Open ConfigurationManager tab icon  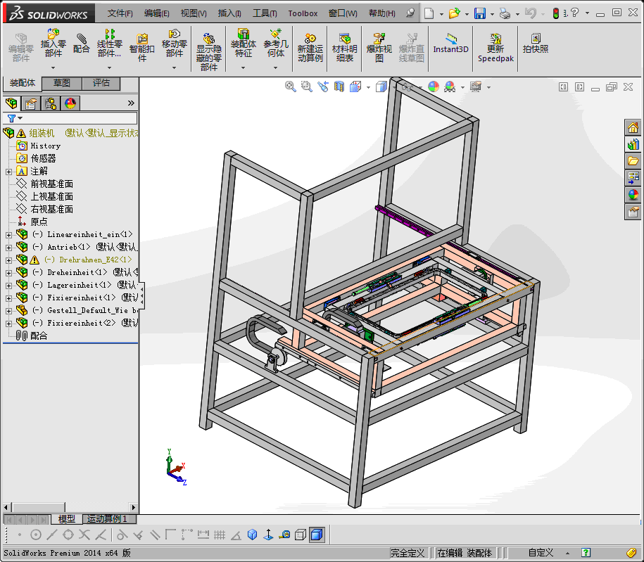coord(51,103)
